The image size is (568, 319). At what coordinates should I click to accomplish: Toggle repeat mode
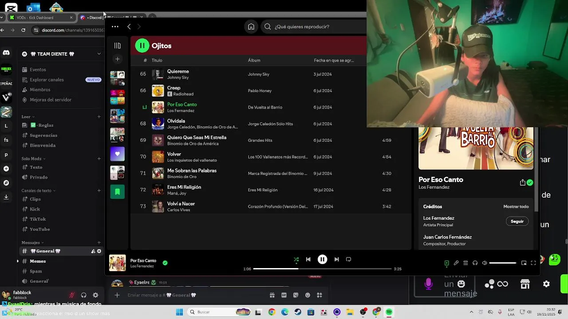point(348,259)
